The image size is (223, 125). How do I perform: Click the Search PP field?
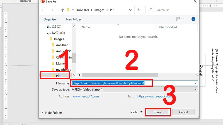pyautogui.click(x=171, y=10)
